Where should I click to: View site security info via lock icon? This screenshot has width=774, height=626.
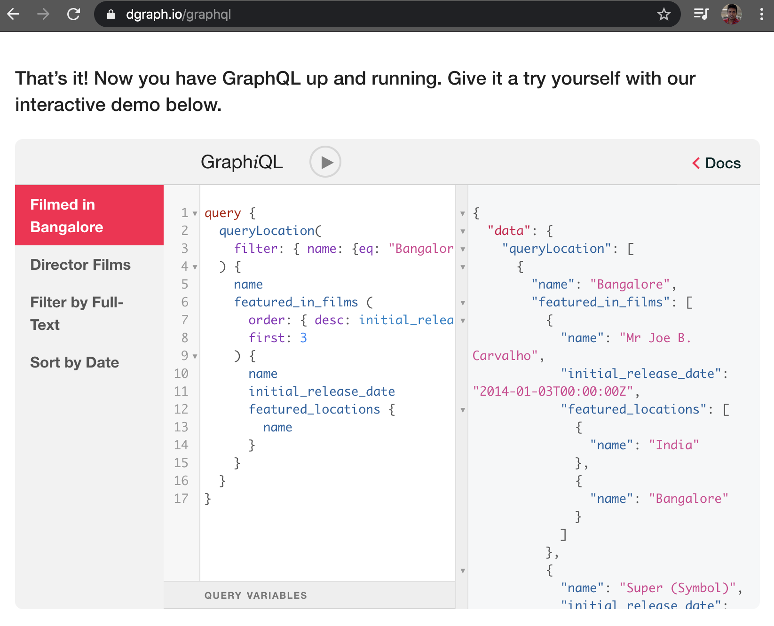click(x=111, y=15)
